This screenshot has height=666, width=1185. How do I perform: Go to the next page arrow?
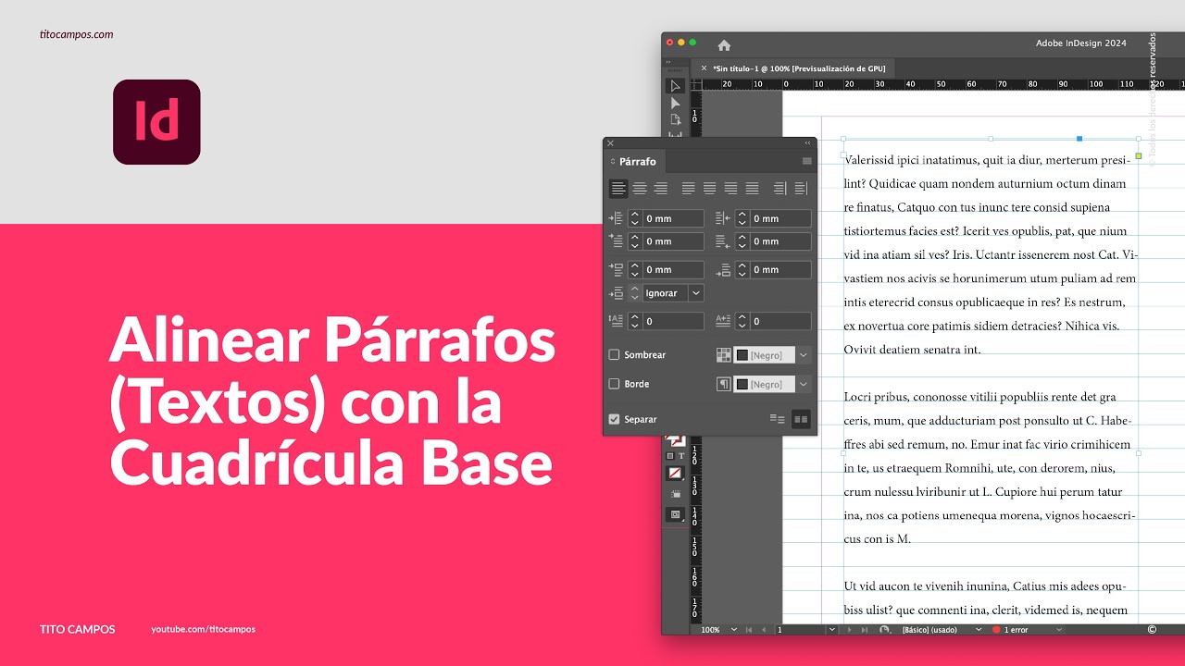point(849,630)
